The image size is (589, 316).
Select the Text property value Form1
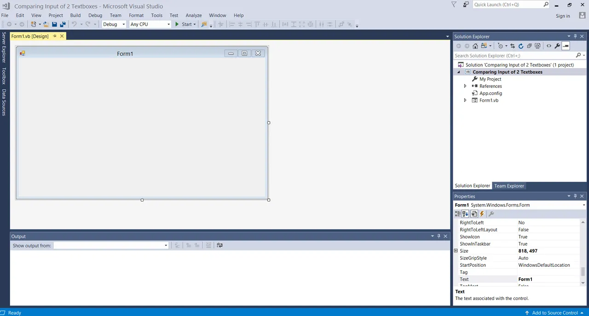click(525, 279)
